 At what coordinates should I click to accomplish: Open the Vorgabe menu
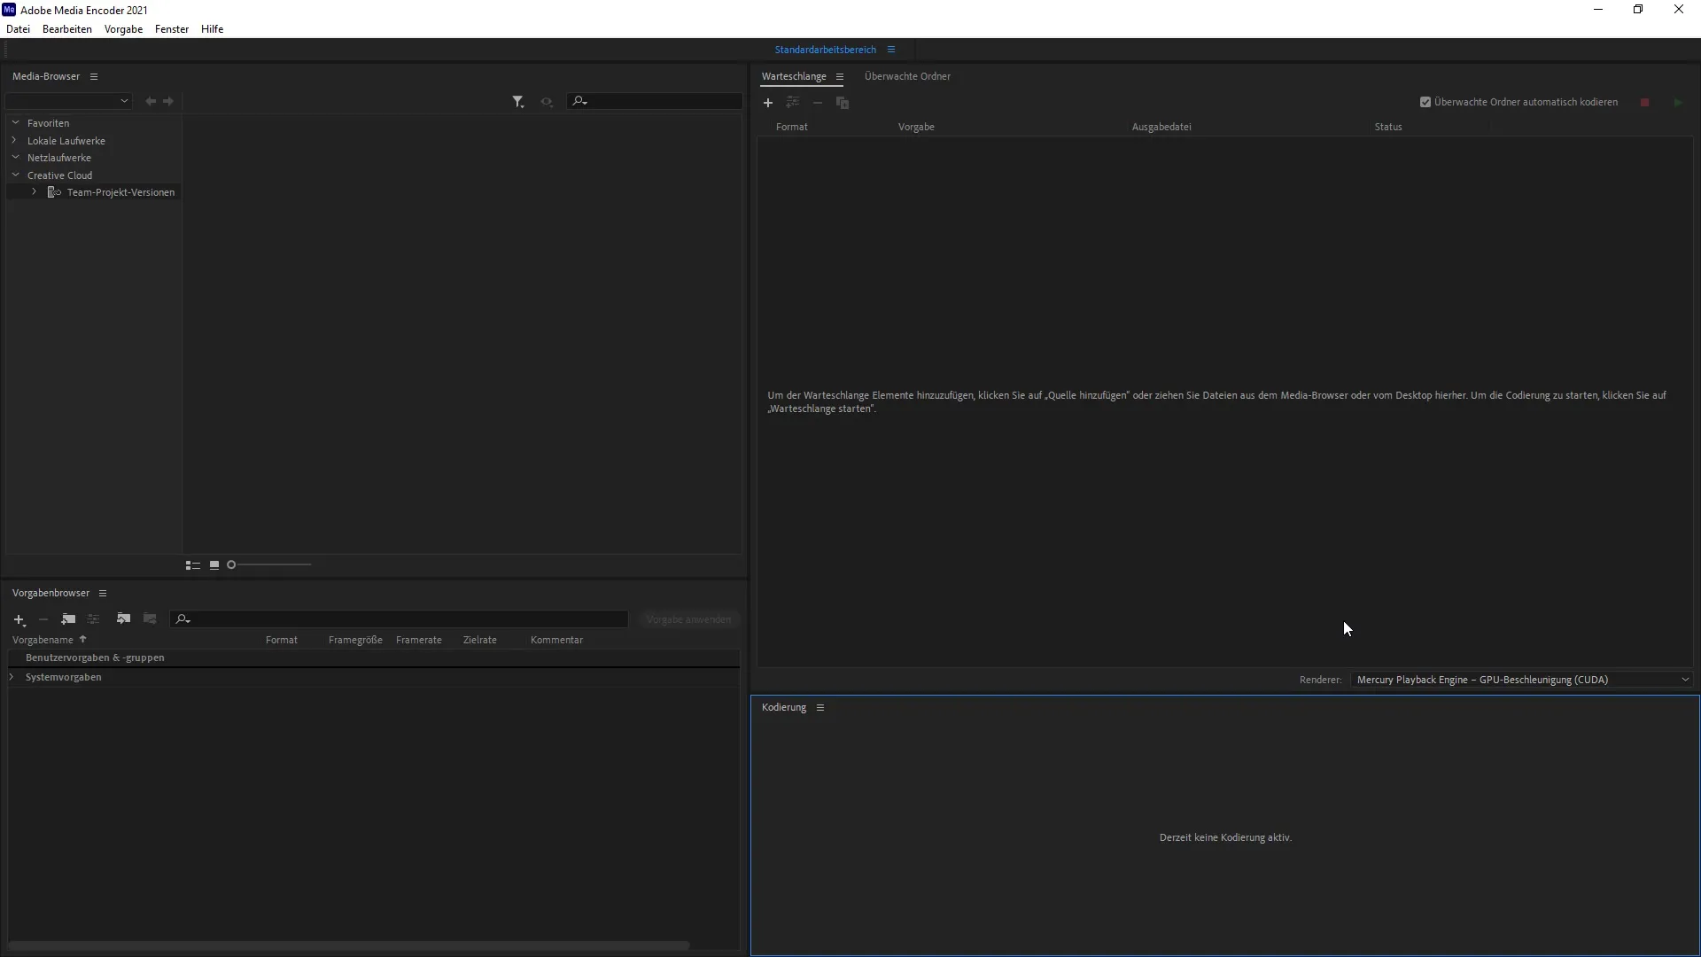123,29
